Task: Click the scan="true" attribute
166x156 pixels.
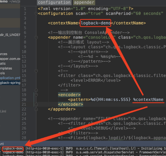Action: [x=89, y=14]
